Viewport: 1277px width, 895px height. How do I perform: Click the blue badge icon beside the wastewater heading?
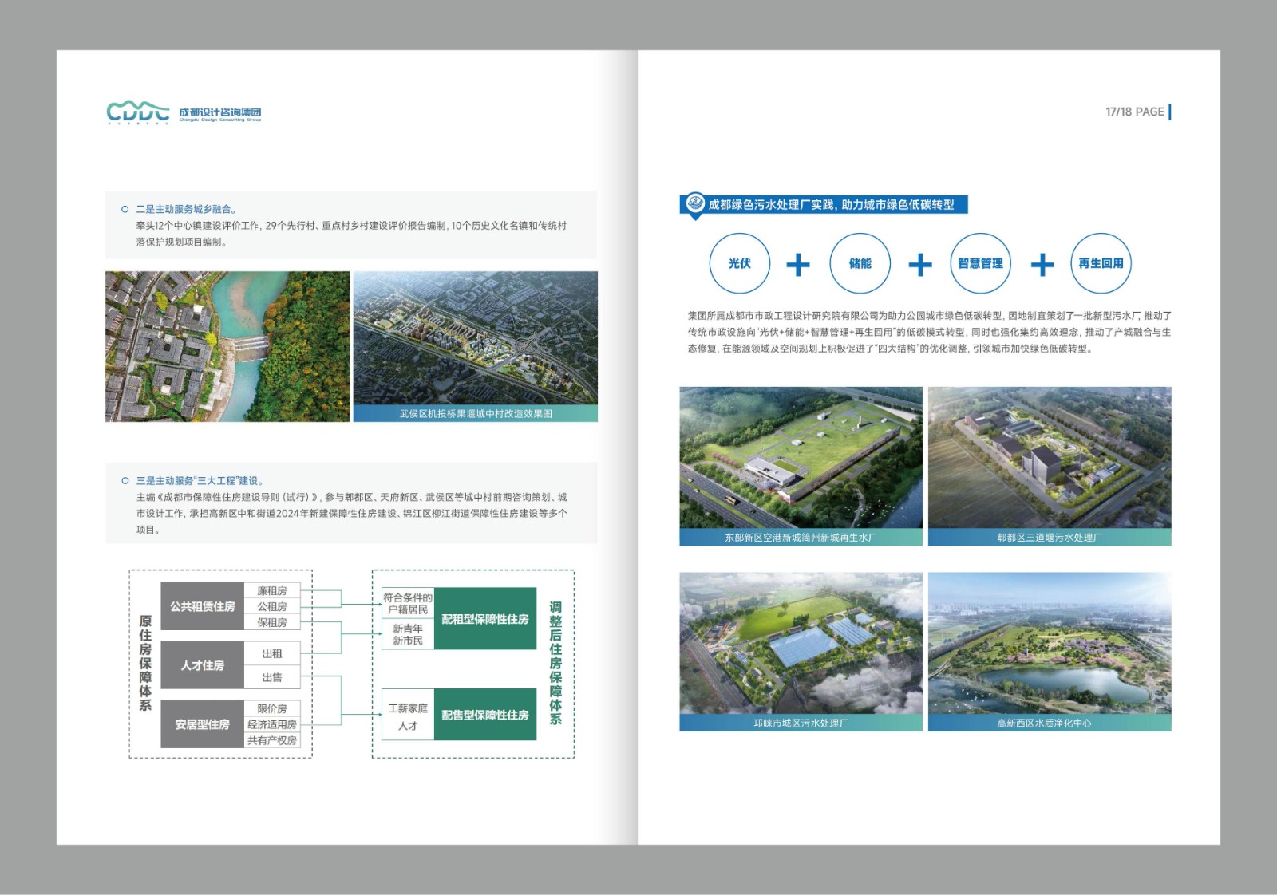[695, 203]
